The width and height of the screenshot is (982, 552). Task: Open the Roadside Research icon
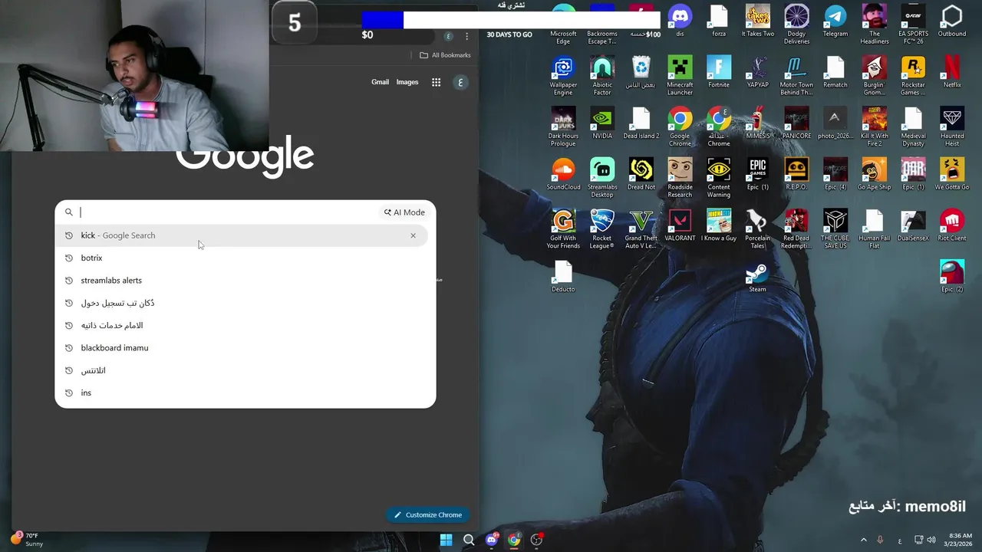click(680, 178)
